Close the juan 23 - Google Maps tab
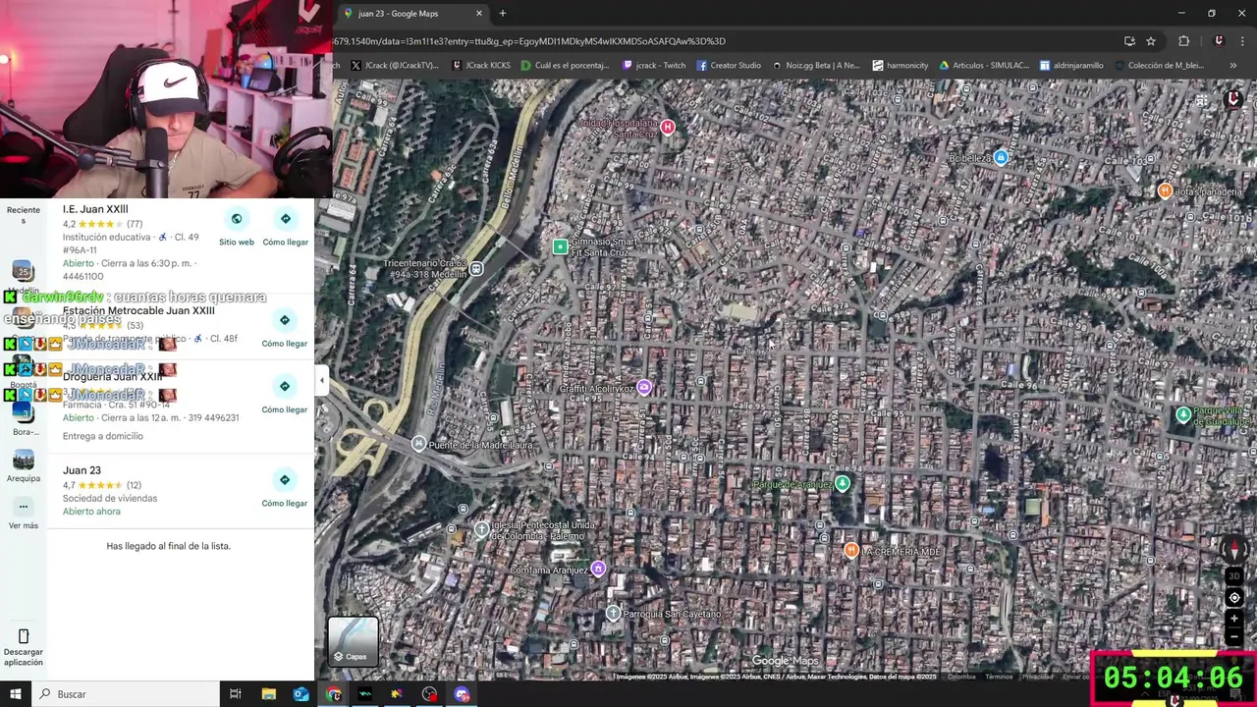Screen dimensions: 1257x707 [479, 14]
